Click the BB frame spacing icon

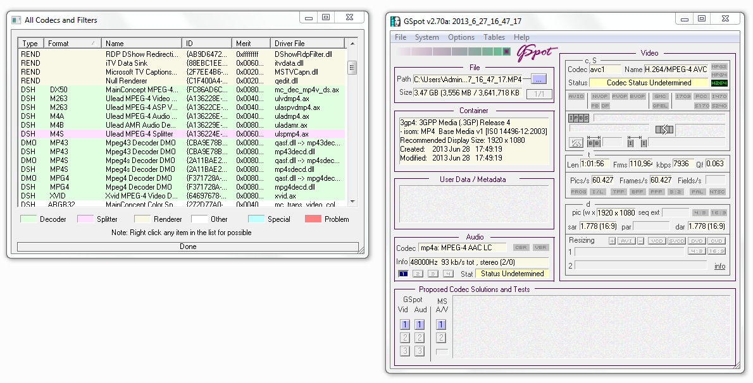coord(594,143)
